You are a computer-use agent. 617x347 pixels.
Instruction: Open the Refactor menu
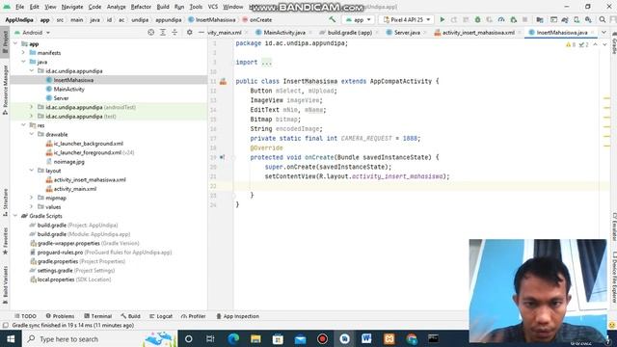pos(141,7)
